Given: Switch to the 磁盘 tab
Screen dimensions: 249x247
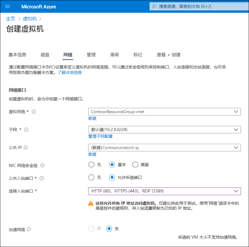Looking at the screenshot, I should point(45,55).
